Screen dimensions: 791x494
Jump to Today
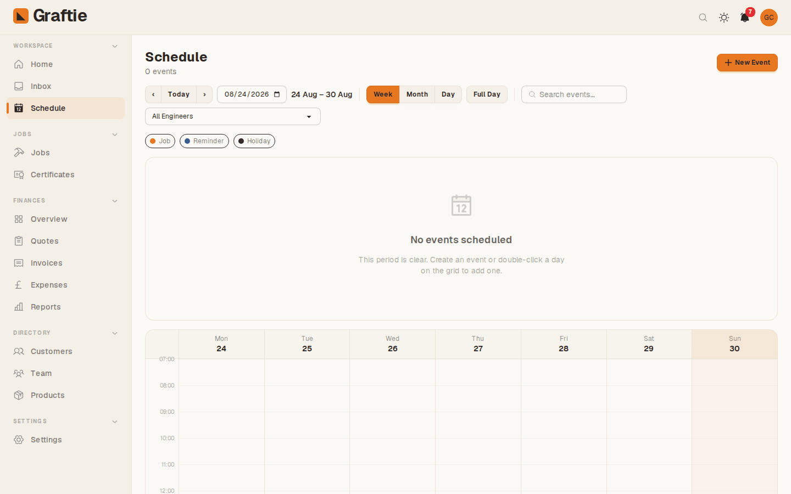click(x=179, y=94)
